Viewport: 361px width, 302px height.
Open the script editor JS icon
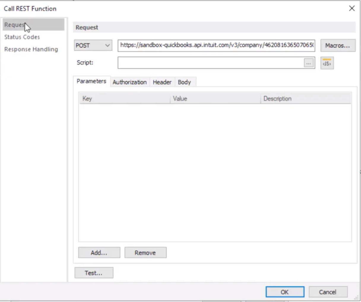(x=326, y=63)
